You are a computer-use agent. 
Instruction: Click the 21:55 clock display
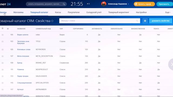(77, 4)
